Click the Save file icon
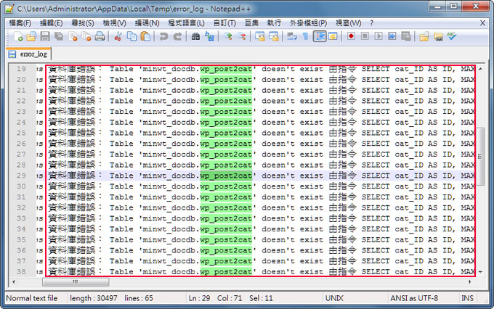Screen dimensions: 494x309 [45, 36]
